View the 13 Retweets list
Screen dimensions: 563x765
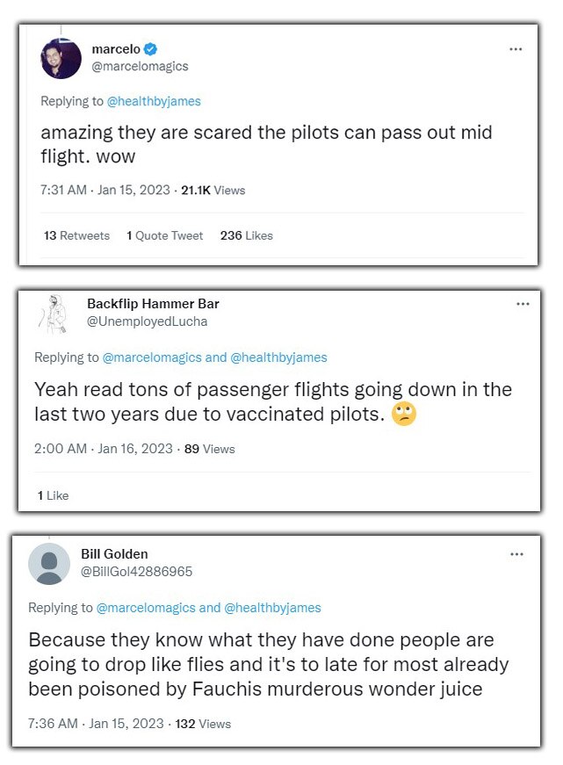pos(76,235)
